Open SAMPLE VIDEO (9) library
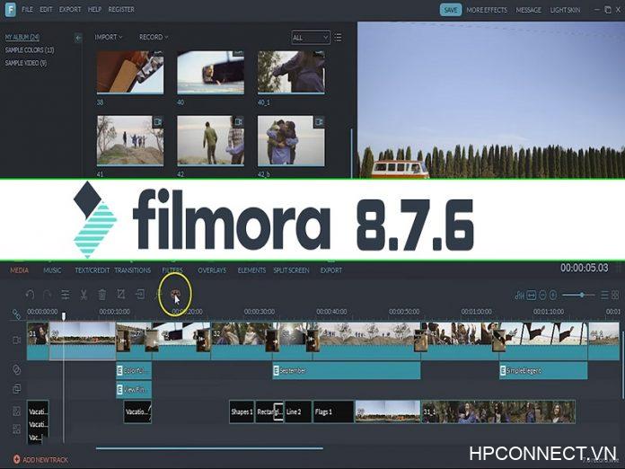The image size is (625, 469). pyautogui.click(x=26, y=63)
